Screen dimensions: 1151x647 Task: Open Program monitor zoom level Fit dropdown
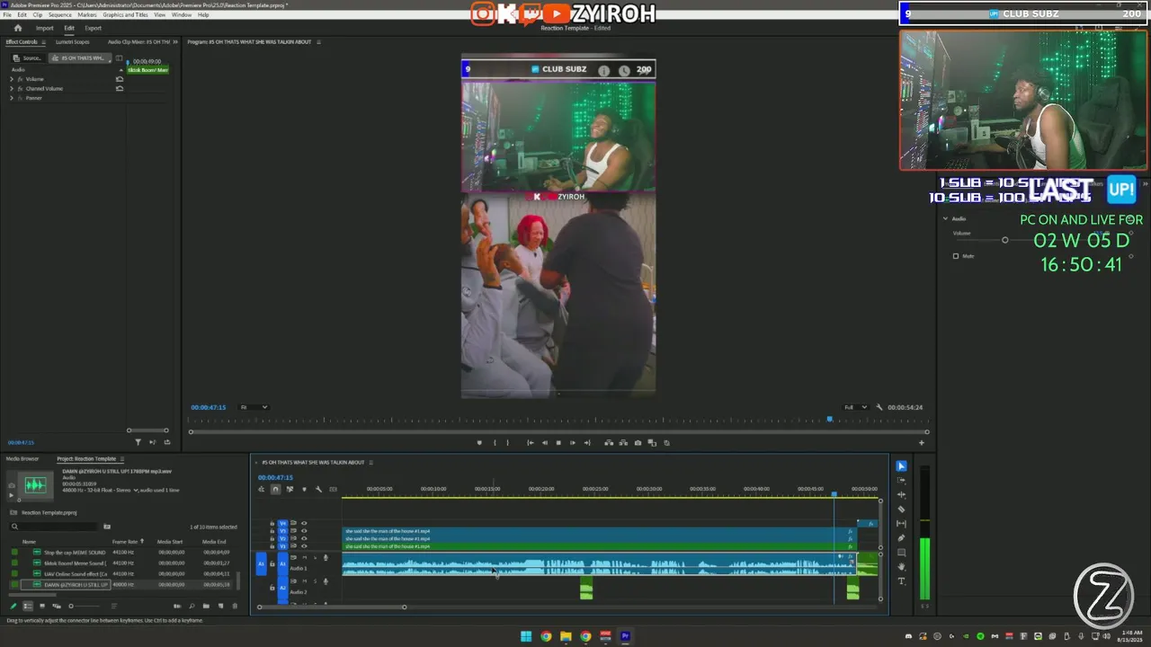(254, 407)
